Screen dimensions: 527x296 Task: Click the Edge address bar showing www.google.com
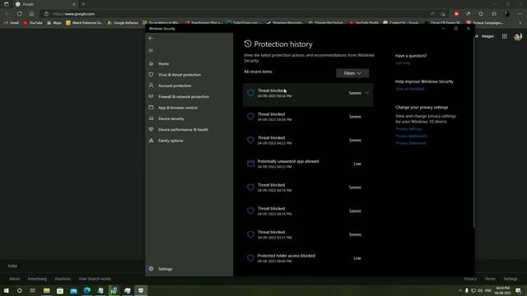click(x=236, y=14)
